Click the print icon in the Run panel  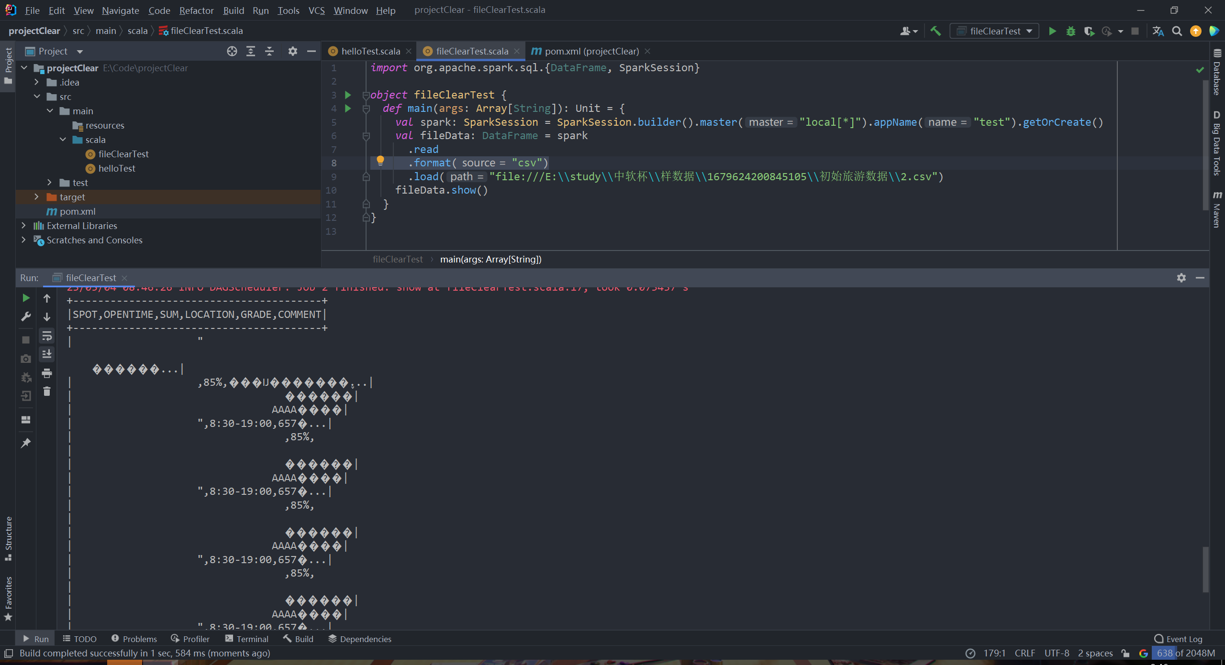(47, 373)
